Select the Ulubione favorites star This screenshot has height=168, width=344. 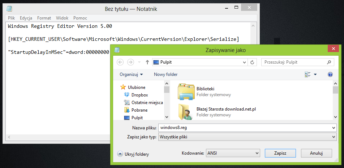click(123, 87)
